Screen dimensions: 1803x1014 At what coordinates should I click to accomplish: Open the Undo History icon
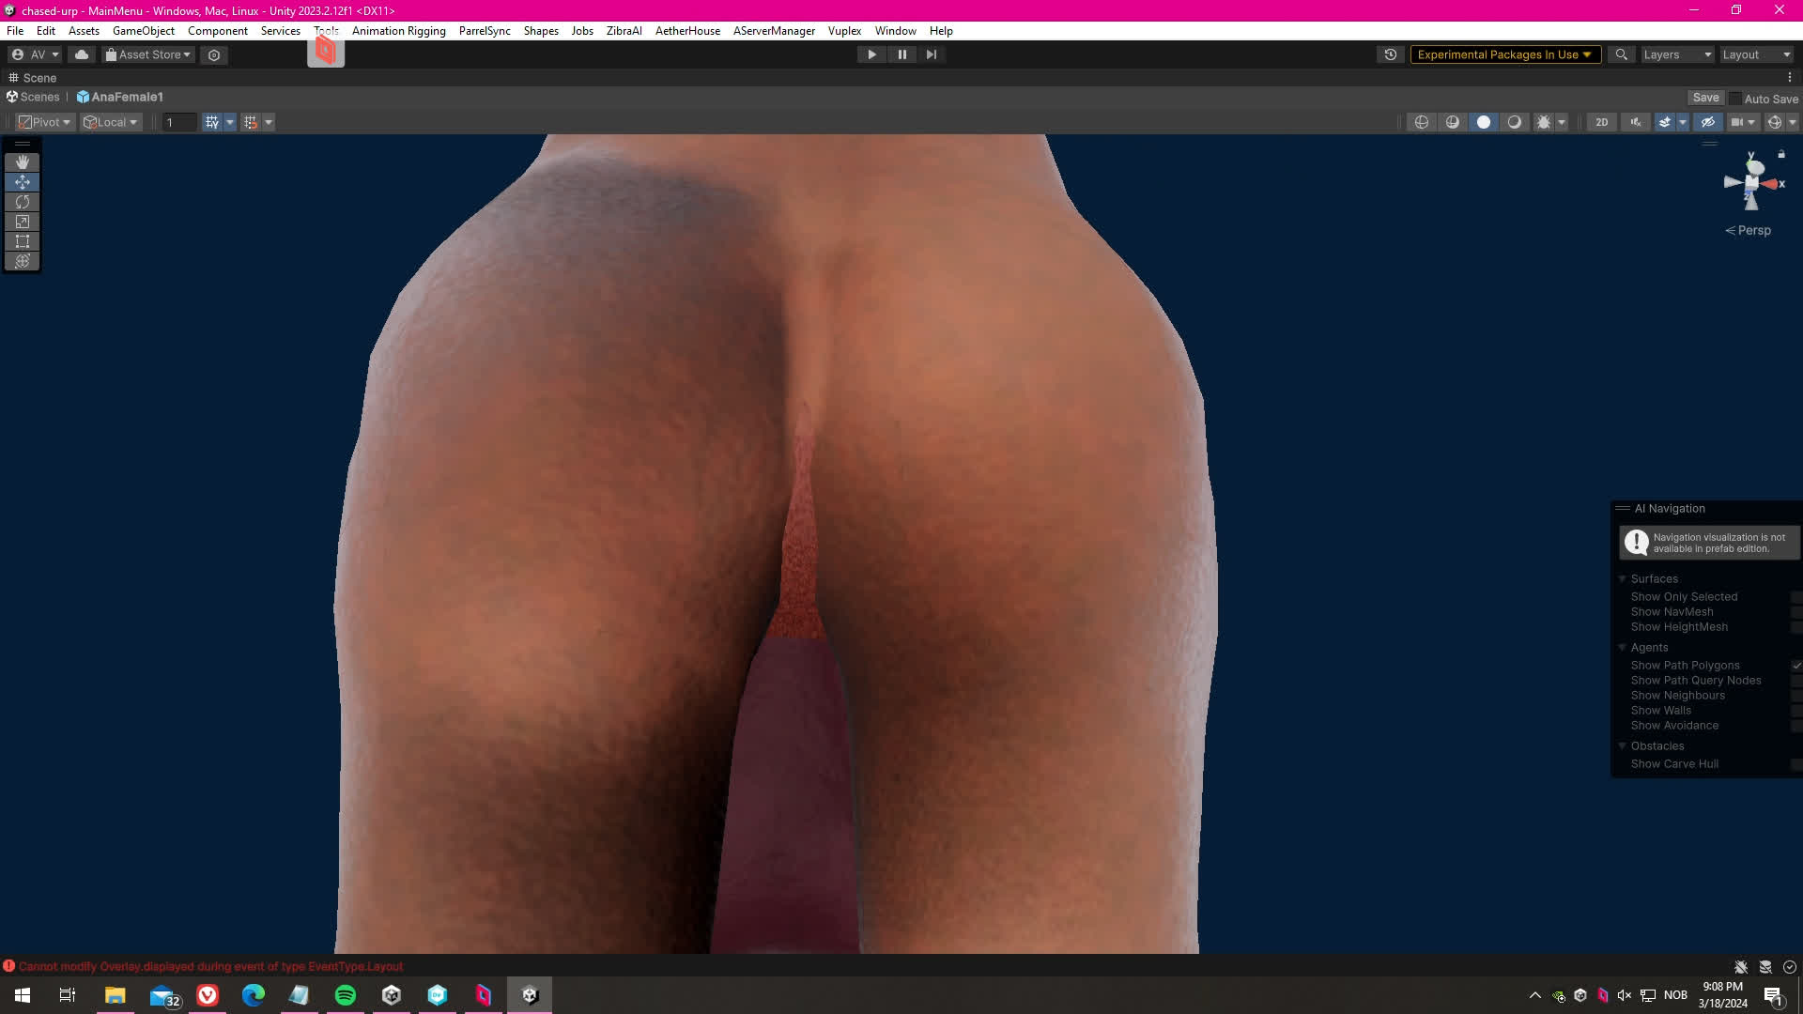pyautogui.click(x=1391, y=54)
